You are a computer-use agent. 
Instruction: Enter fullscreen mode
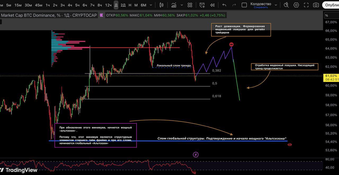click(306, 5)
